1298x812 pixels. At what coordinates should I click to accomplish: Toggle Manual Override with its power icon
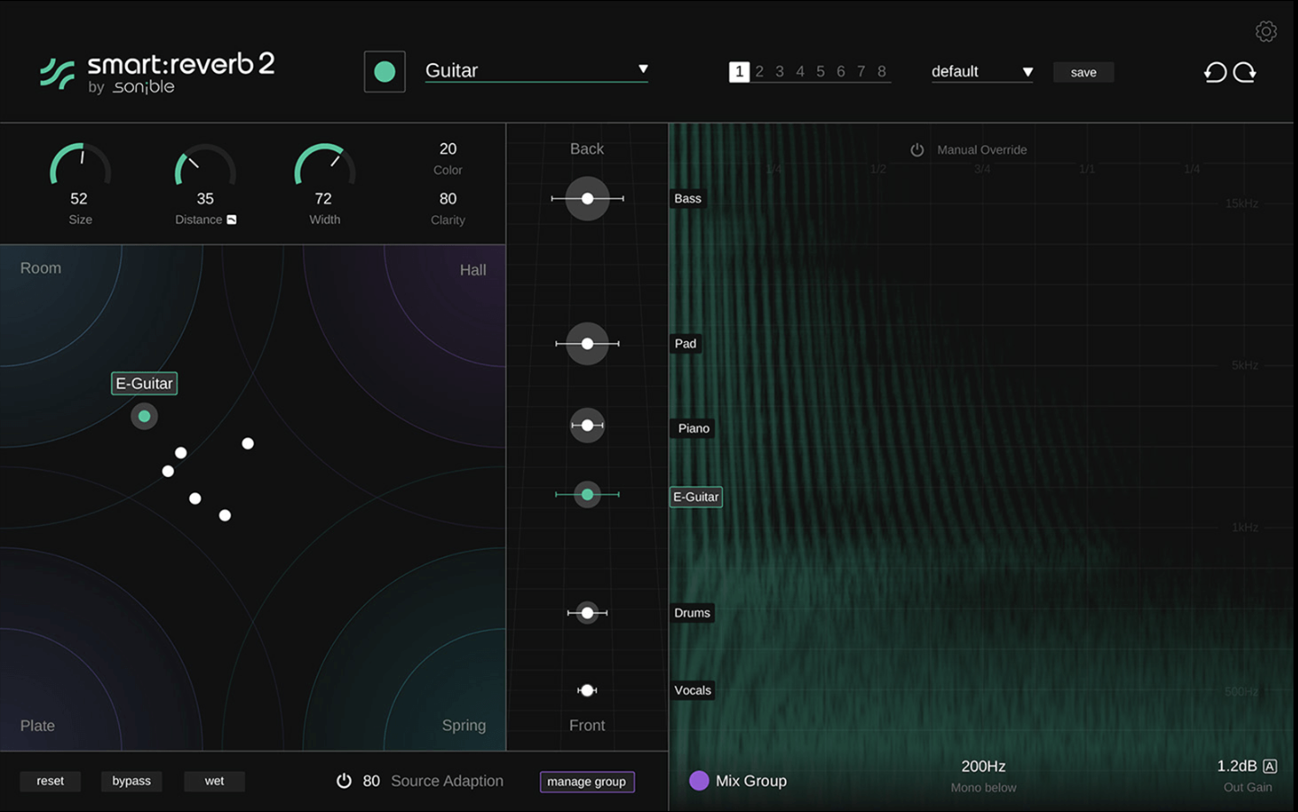(x=917, y=149)
